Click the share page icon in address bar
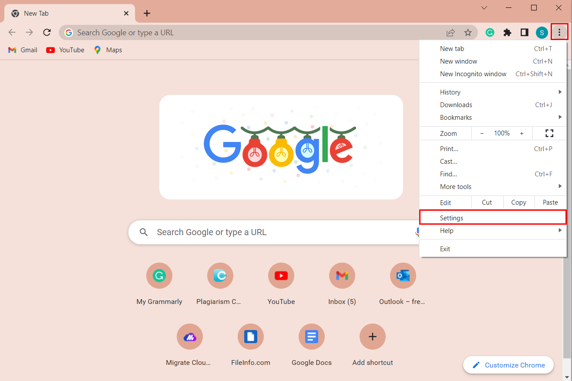Viewport: 572px width, 381px height. point(451,32)
